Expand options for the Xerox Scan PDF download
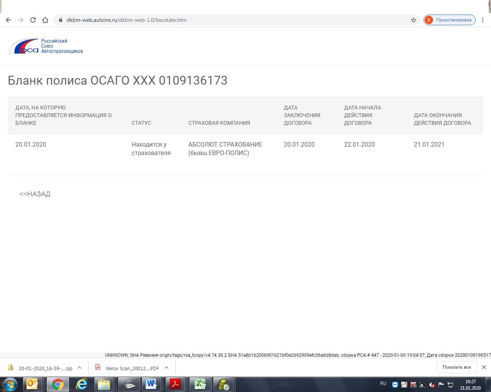Viewport: 491px width, 392px height. tap(166, 367)
